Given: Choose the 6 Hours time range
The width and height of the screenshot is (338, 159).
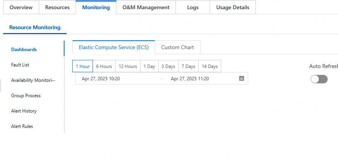Looking at the screenshot, I should pos(104,66).
